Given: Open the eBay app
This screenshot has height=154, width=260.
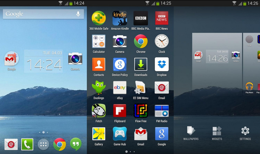Looking at the screenshot, I should (120, 88).
